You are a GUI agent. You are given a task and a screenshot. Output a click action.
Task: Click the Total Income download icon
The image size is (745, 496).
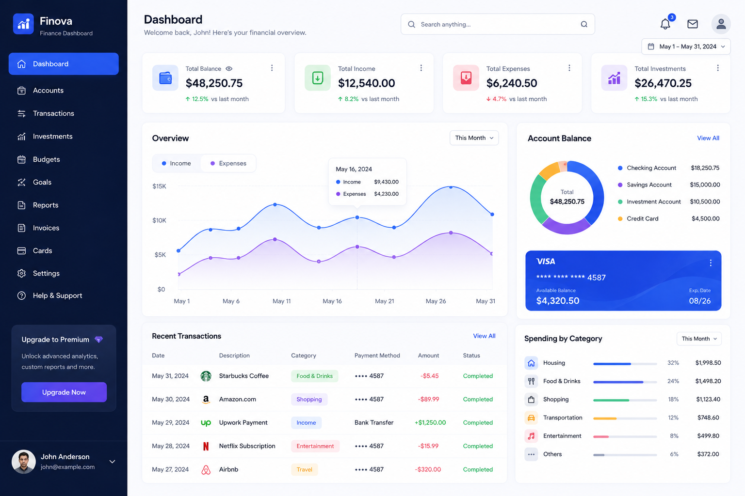tap(318, 78)
